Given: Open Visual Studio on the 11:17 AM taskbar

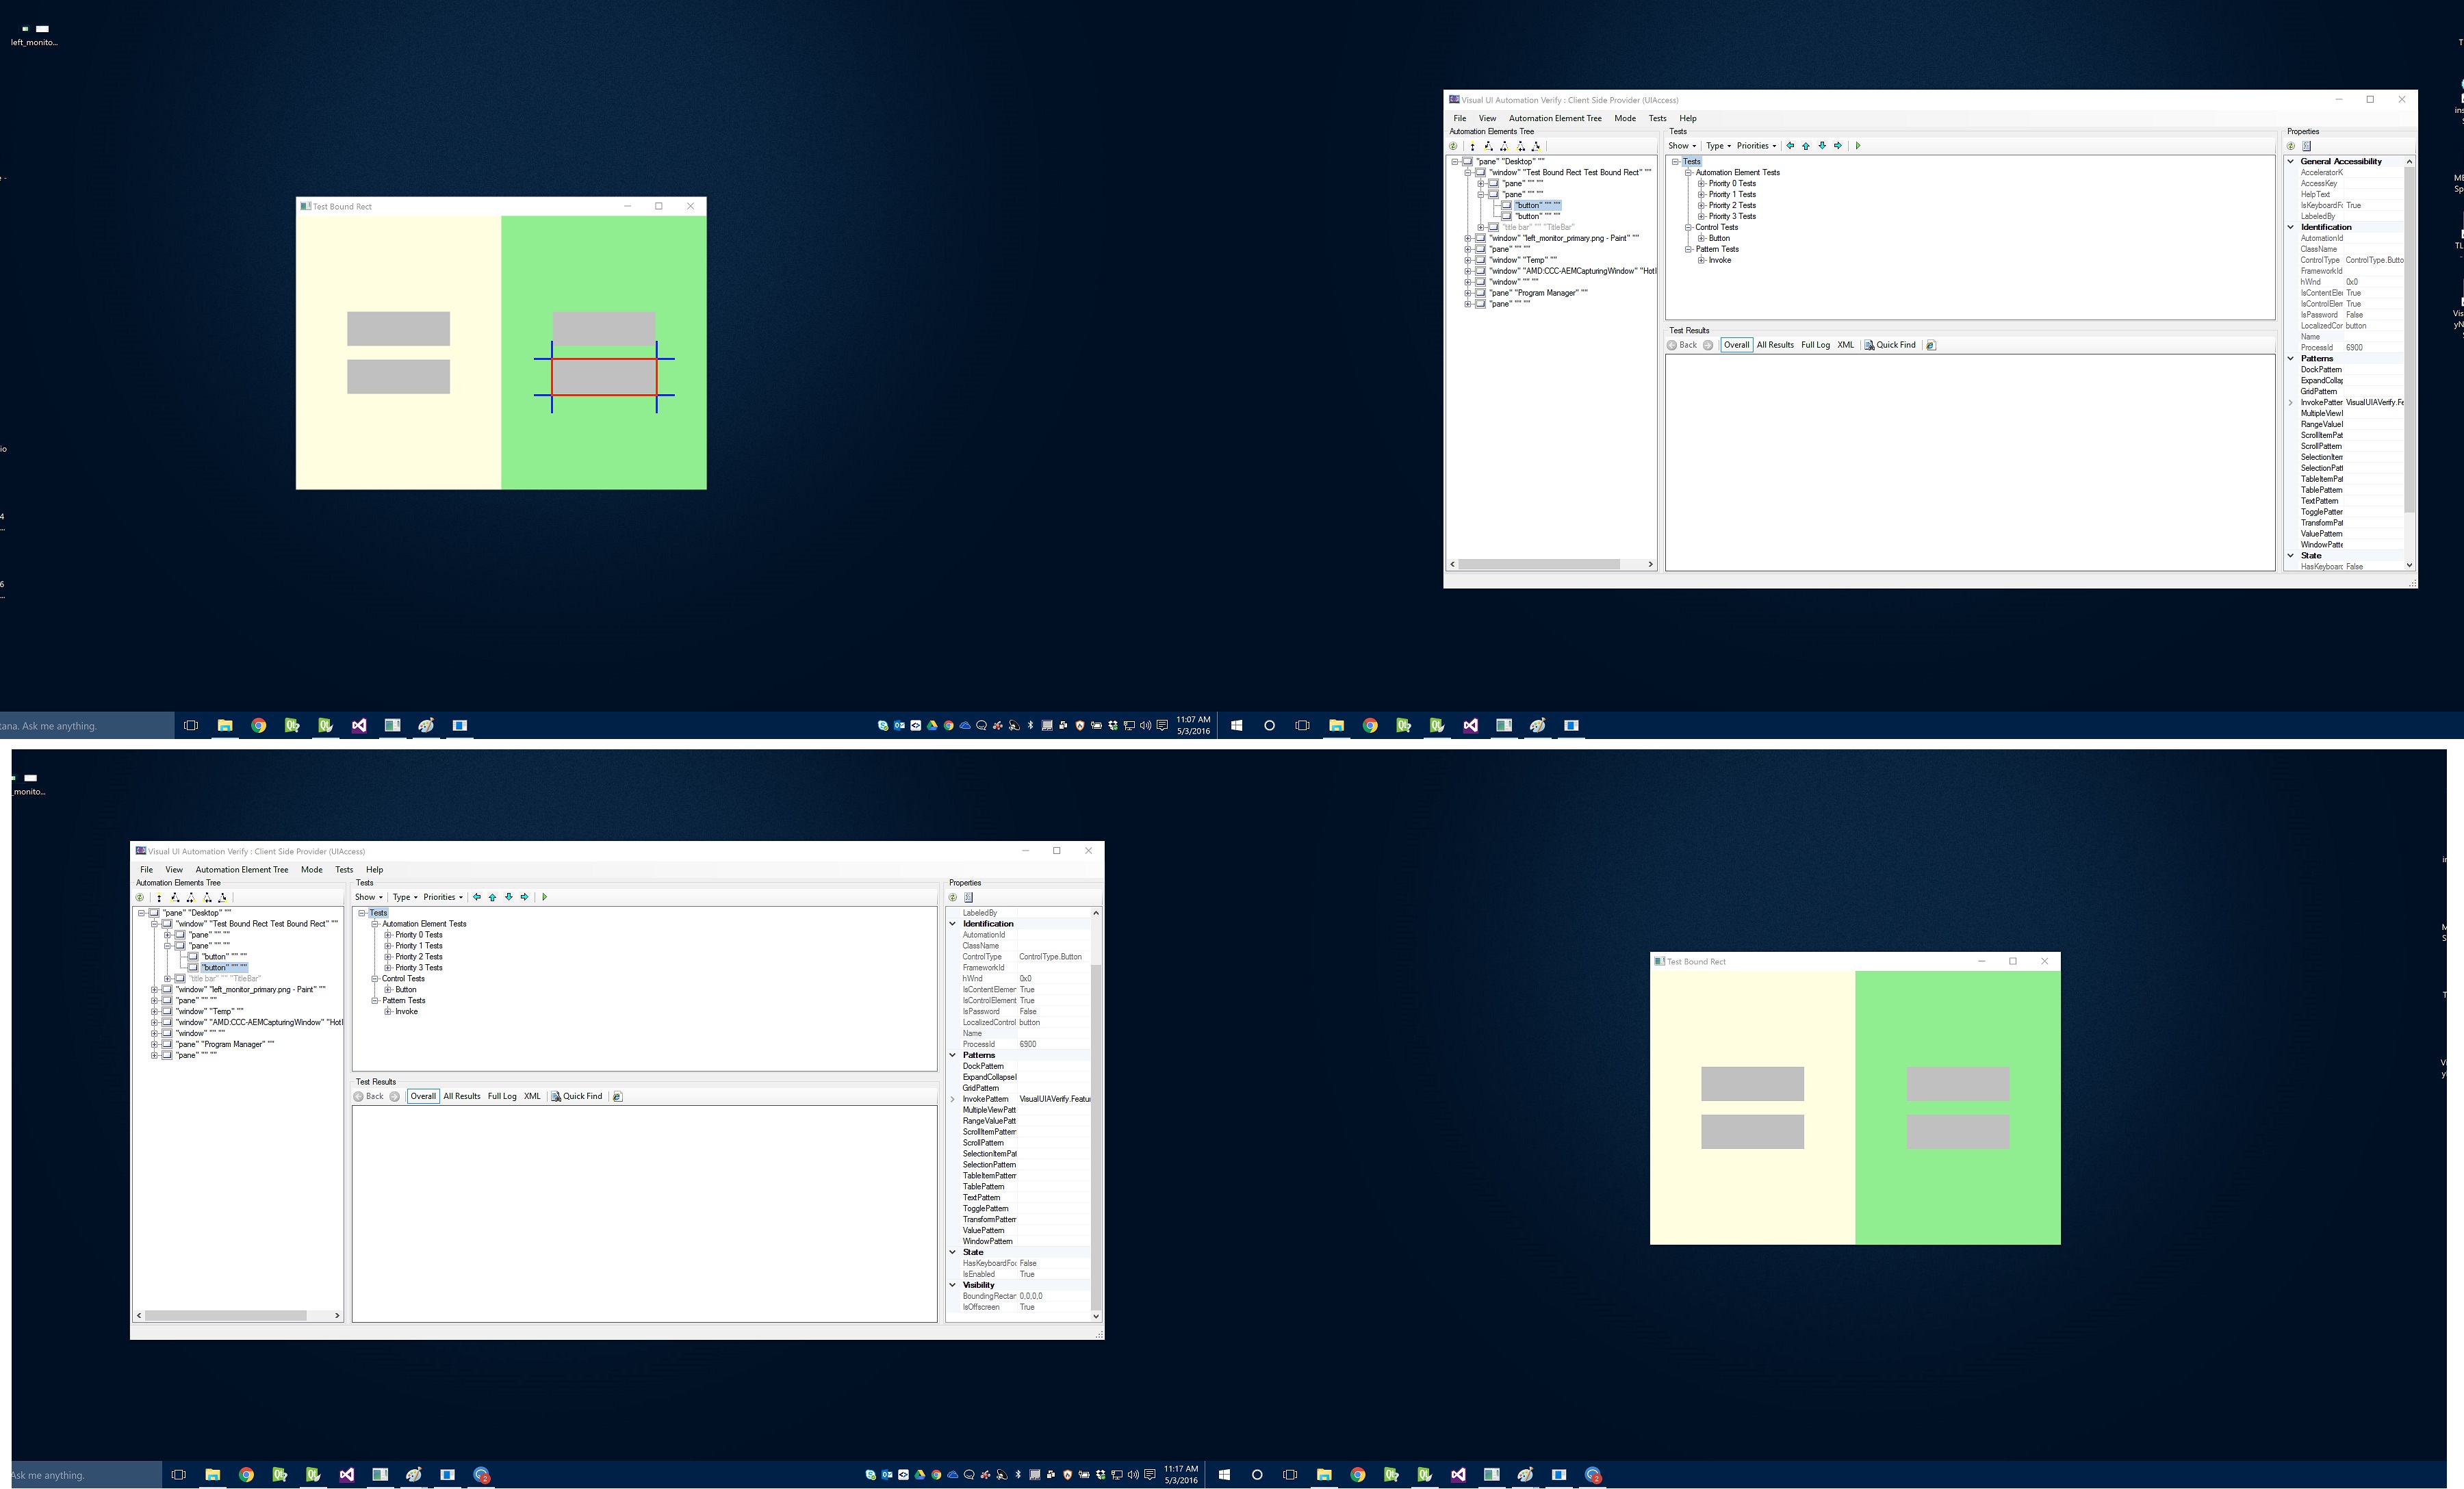Looking at the screenshot, I should [x=346, y=1475].
